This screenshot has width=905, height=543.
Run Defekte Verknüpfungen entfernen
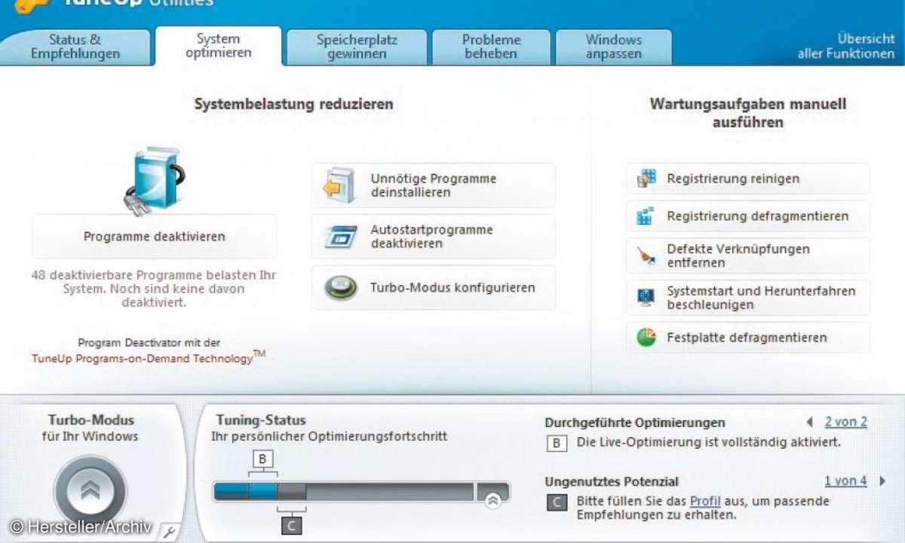click(748, 256)
